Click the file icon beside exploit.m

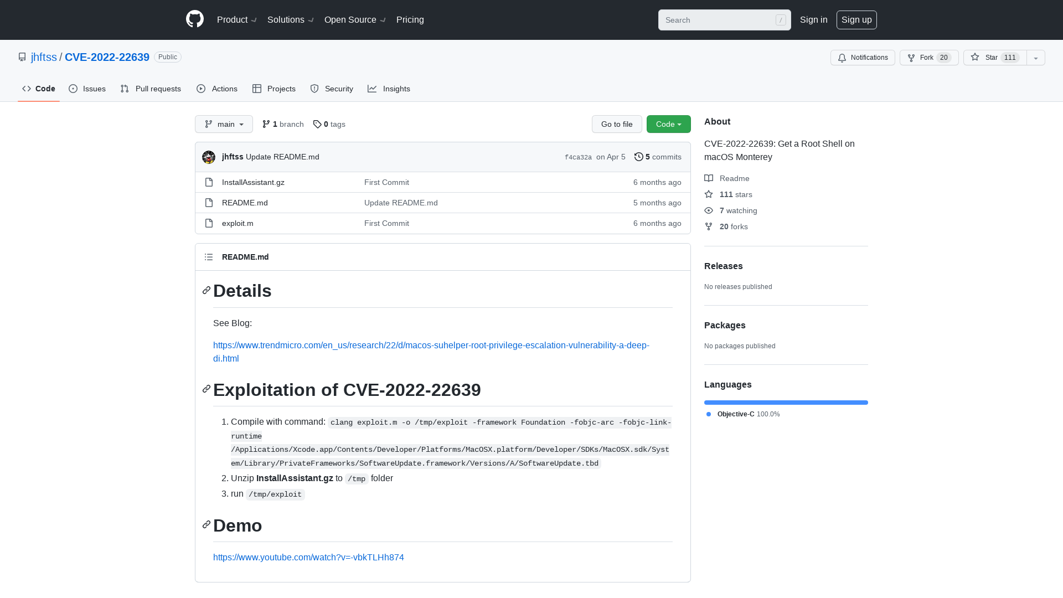[x=209, y=223]
